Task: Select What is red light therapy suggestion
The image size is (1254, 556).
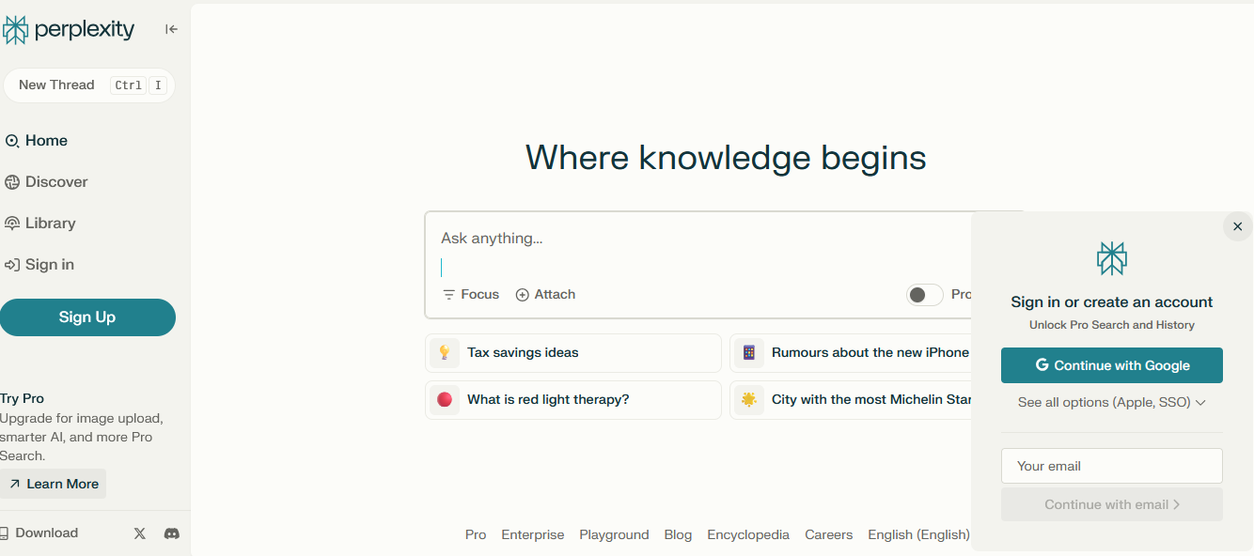Action: [x=573, y=400]
